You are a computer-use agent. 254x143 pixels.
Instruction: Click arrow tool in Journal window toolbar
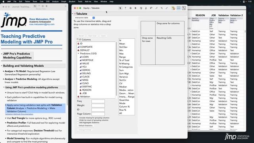tap(35, 6)
